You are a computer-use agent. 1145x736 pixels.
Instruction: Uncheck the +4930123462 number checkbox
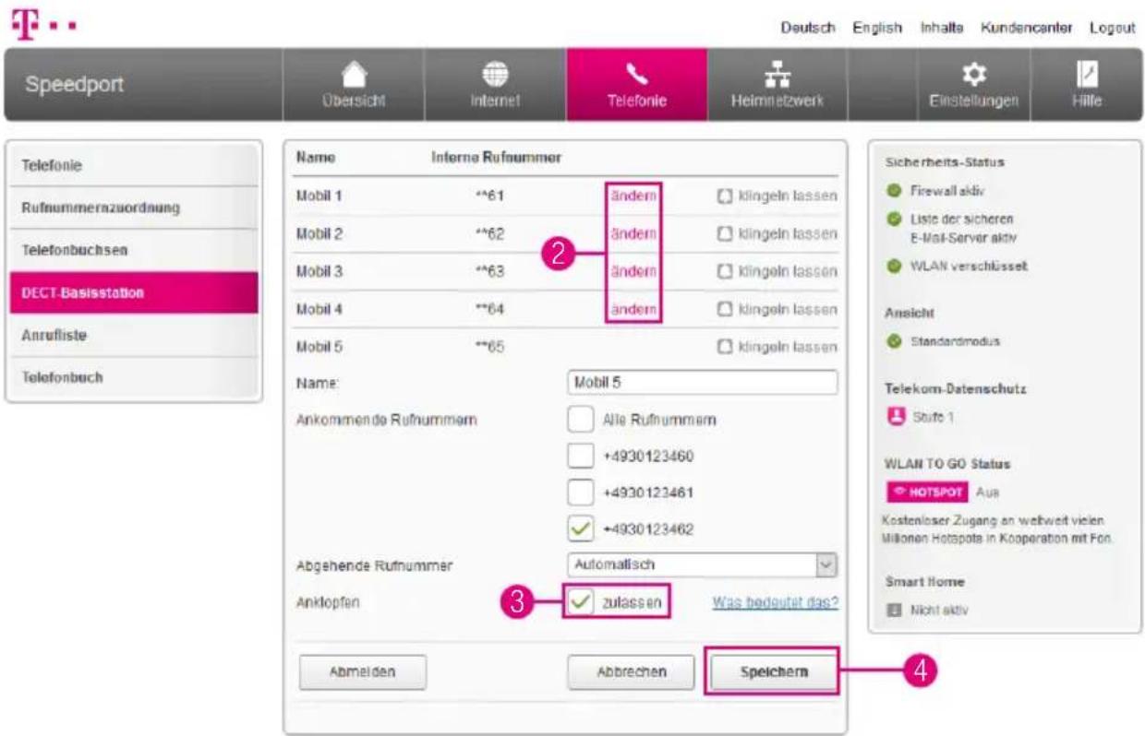click(x=579, y=528)
